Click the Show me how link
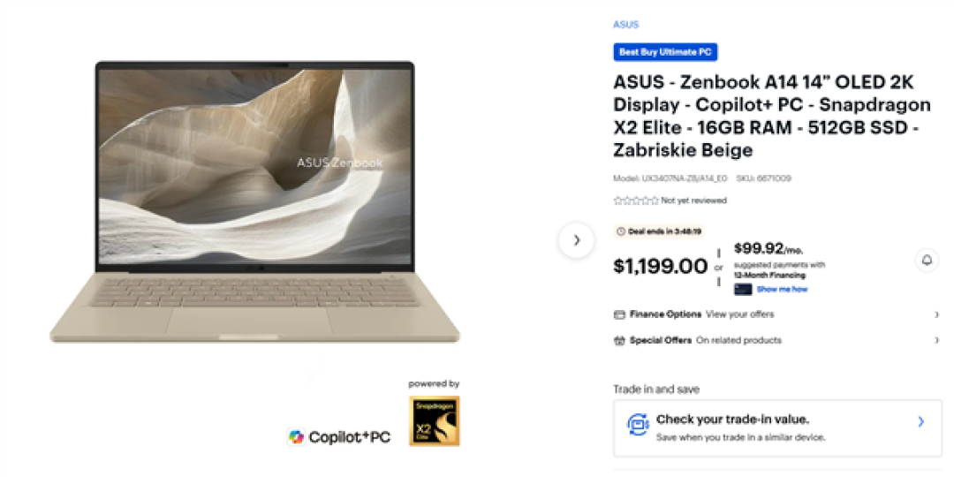This screenshot has width=954, height=477. coord(782,290)
